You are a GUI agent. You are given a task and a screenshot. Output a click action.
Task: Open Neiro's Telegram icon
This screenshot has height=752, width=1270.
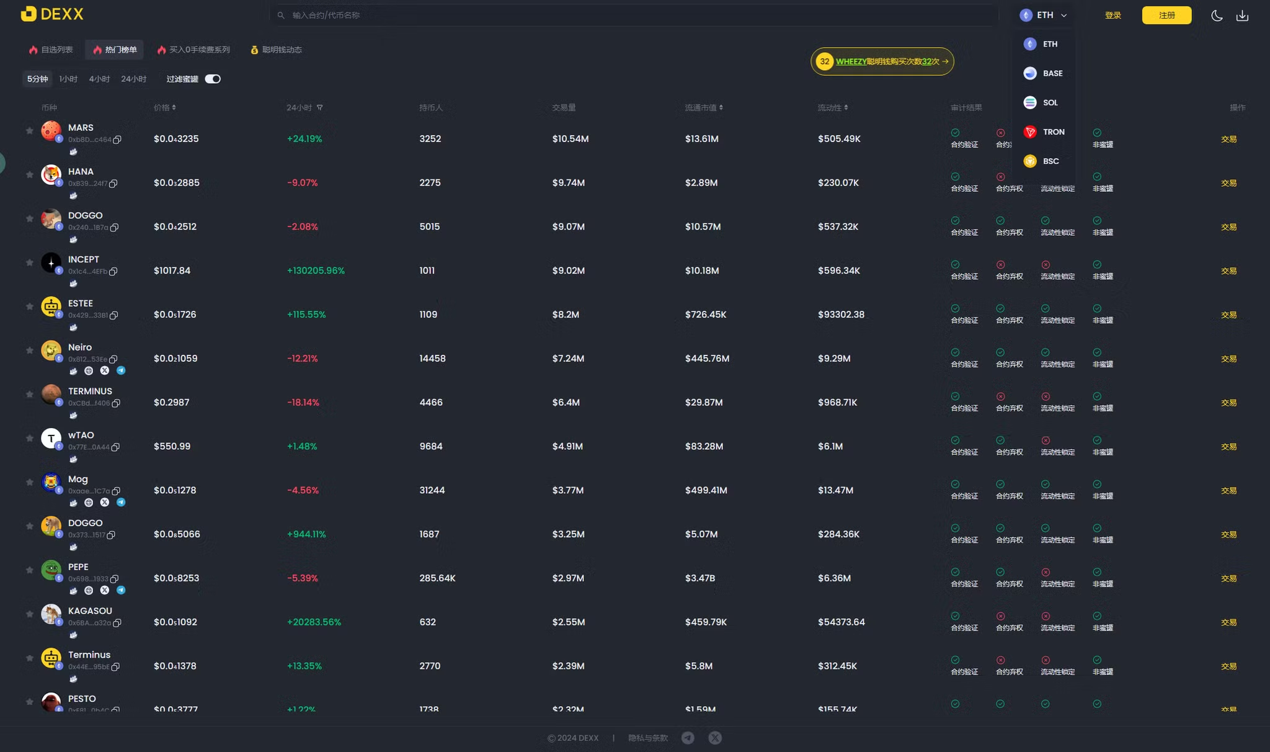121,370
